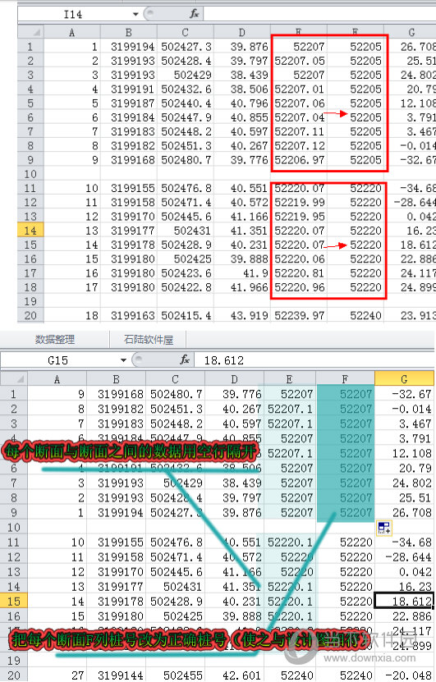The width and height of the screenshot is (436, 682).
Task: Click cell containing 502415.4
Action: [186, 315]
